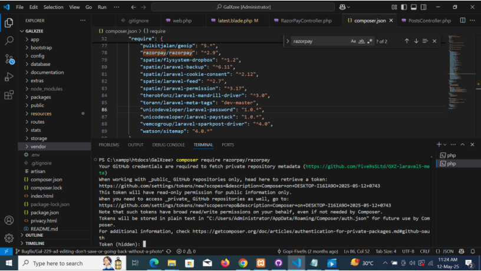Toggle Match Case in find widget
Screen dimensions: 481x271
tap(354, 41)
